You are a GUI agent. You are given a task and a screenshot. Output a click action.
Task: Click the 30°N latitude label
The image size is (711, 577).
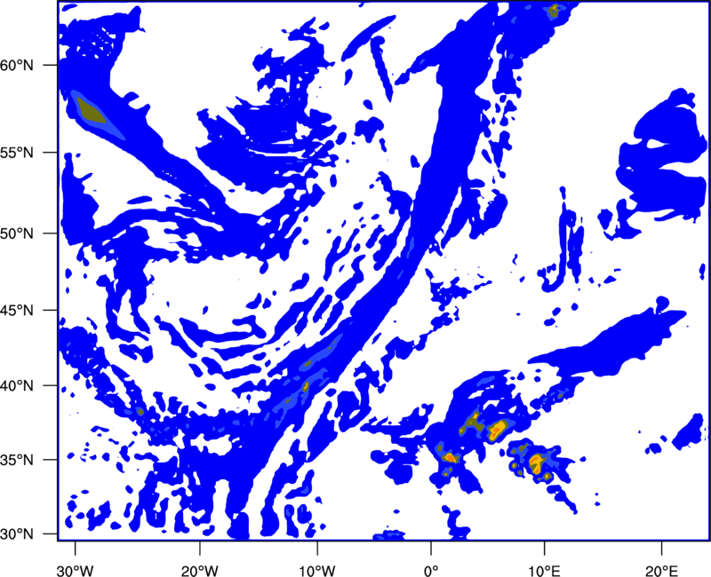click(17, 534)
